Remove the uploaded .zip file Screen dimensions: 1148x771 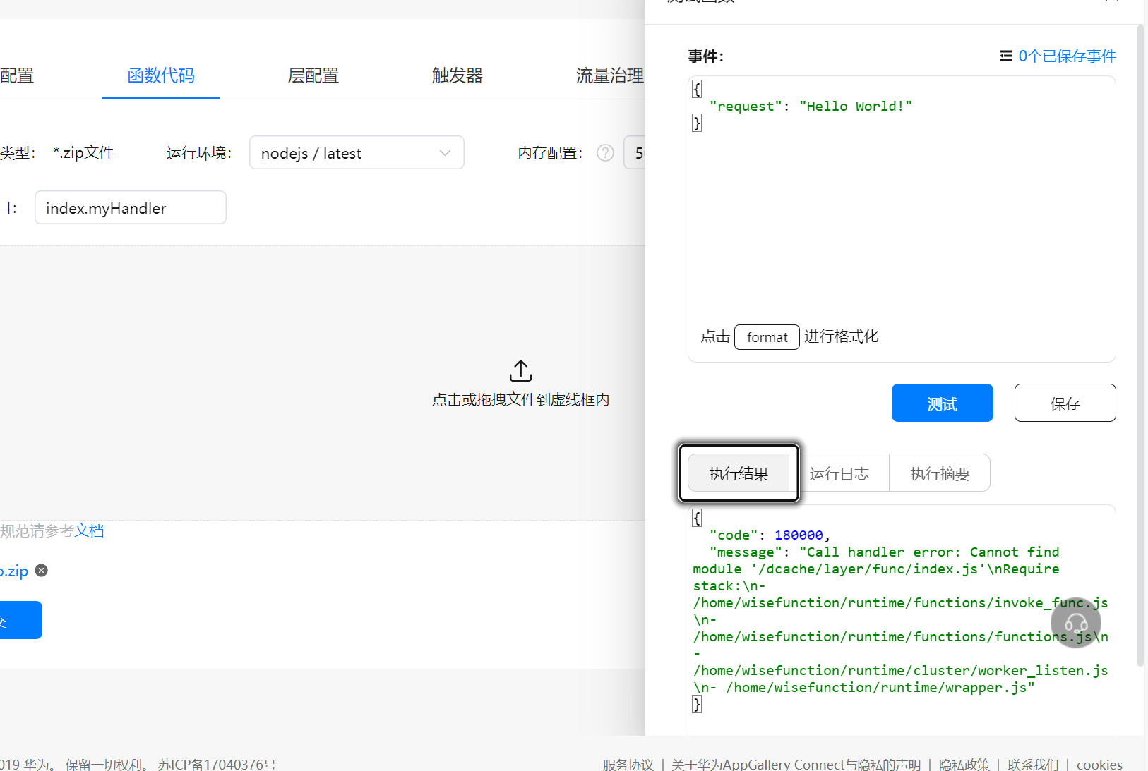point(42,571)
